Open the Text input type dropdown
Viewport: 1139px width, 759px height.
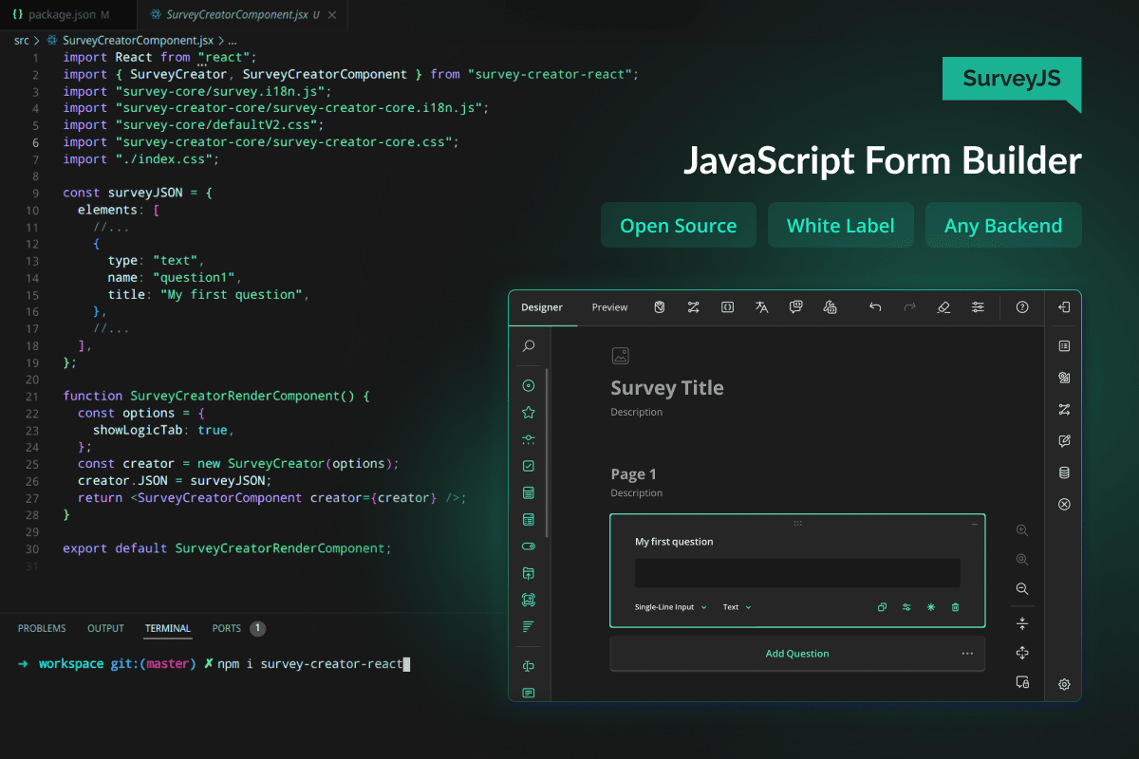click(x=737, y=607)
